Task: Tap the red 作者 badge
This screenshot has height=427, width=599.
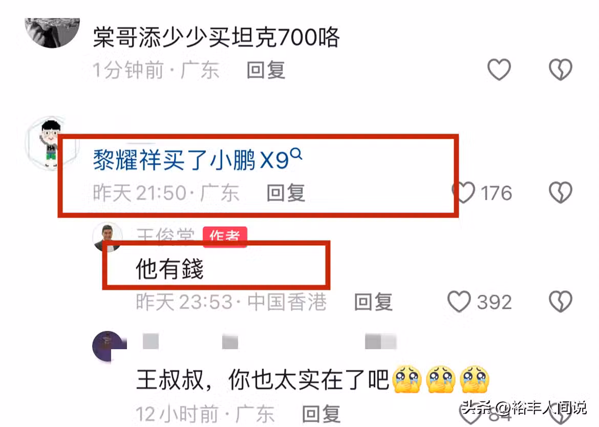Action: click(225, 237)
